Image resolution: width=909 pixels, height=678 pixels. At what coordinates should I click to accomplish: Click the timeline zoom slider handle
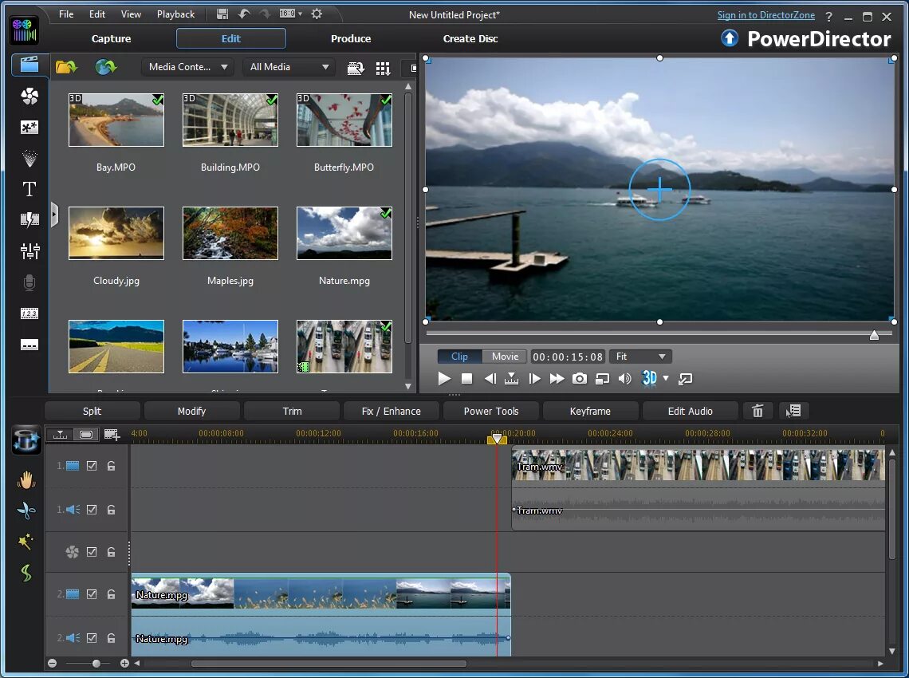(96, 664)
